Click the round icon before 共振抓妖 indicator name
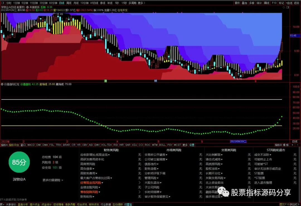The width and height of the screenshot is (301, 206). pyautogui.click(x=27, y=7)
